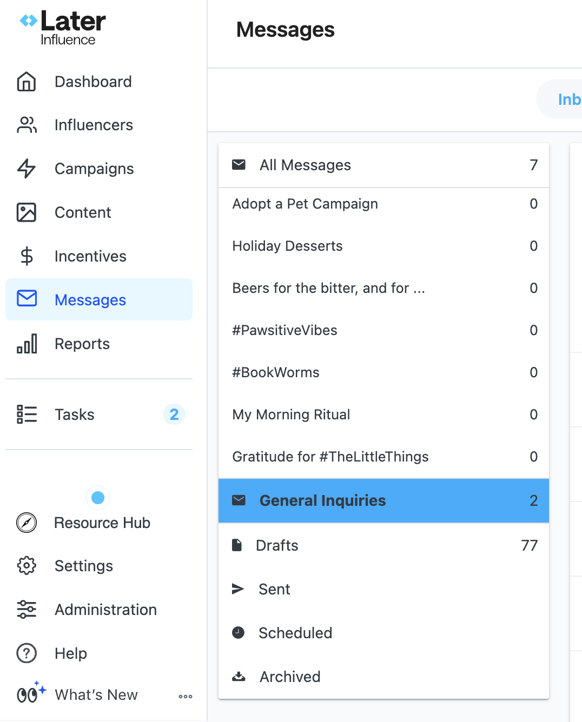Open Content via the image icon
The width and height of the screenshot is (582, 722).
click(26, 213)
